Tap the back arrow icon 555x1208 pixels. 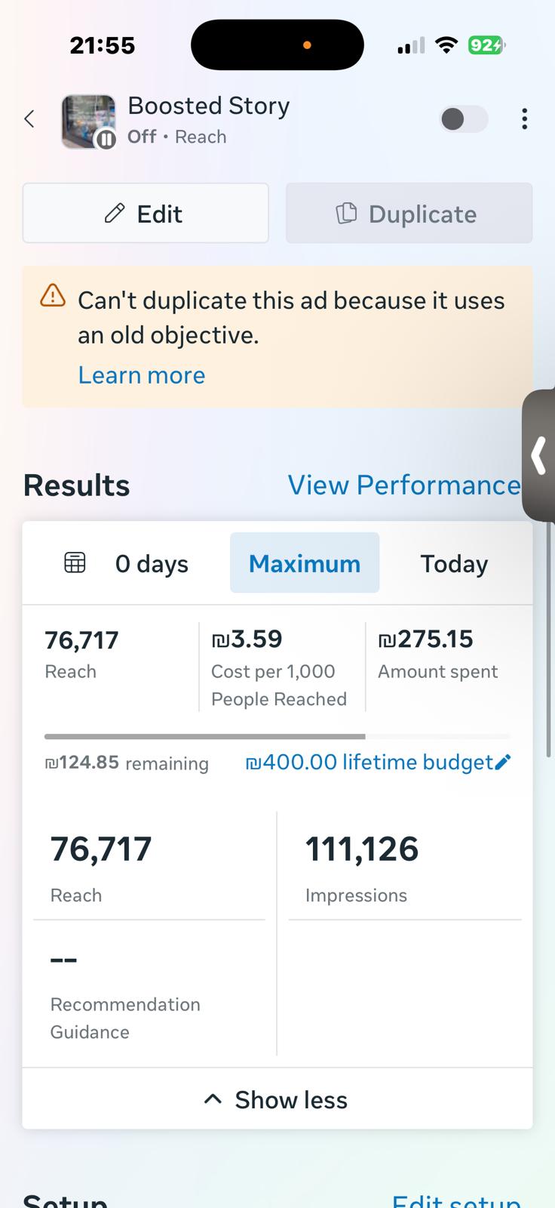29,119
